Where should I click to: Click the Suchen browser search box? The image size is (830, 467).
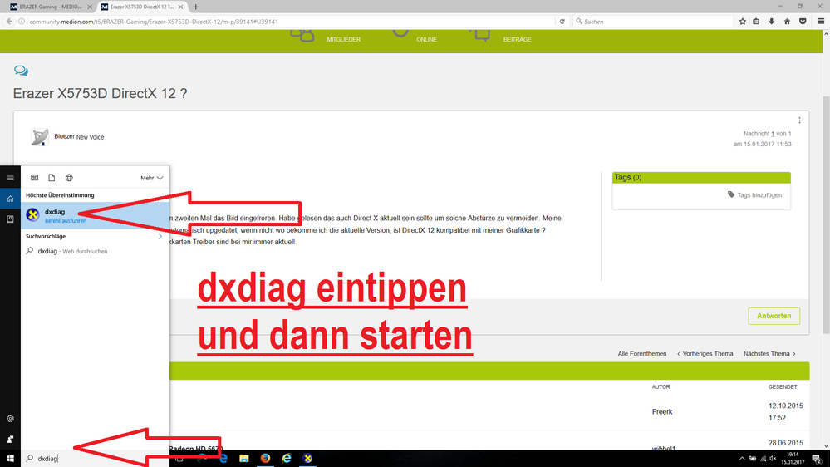tap(652, 22)
